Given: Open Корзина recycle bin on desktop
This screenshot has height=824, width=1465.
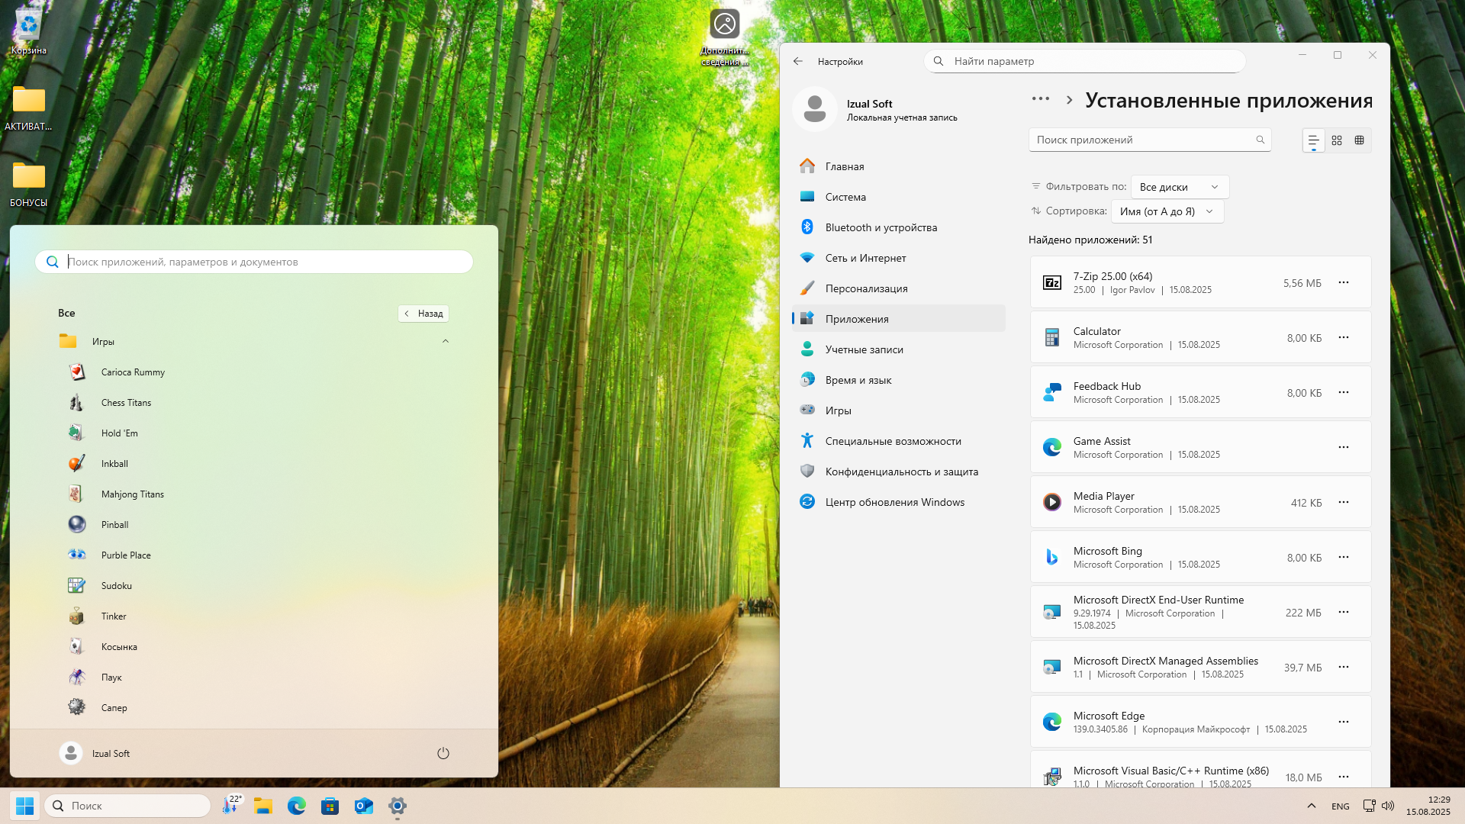Looking at the screenshot, I should [29, 32].
